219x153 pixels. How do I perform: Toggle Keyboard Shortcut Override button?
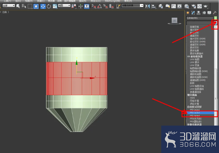[87, 6]
